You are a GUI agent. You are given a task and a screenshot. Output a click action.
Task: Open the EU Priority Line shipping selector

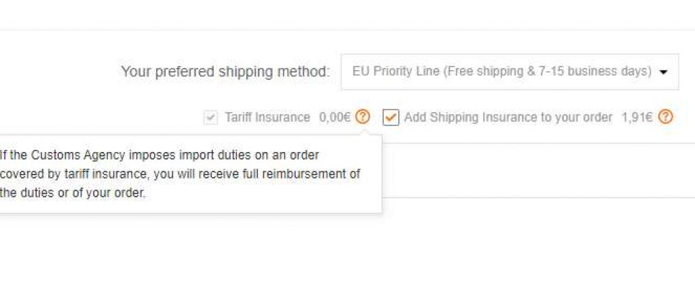click(509, 72)
